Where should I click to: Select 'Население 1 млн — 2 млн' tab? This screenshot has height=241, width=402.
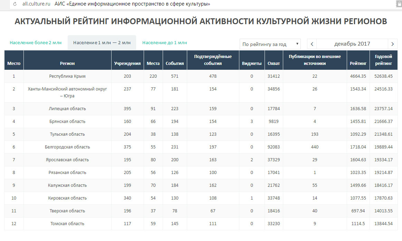pos(102,43)
